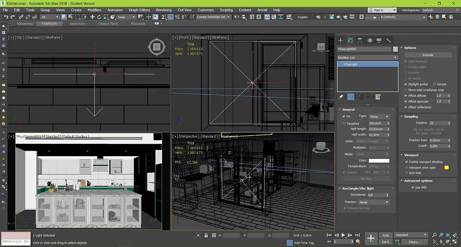Viewport: 461px width, 247px height.
Task: Toggle the Targeted checkbox
Action: click(x=344, y=123)
